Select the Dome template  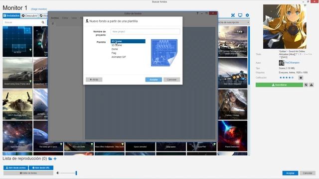128,49
